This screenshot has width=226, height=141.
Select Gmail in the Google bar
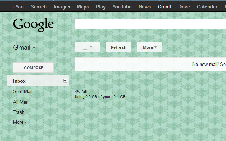165,7
